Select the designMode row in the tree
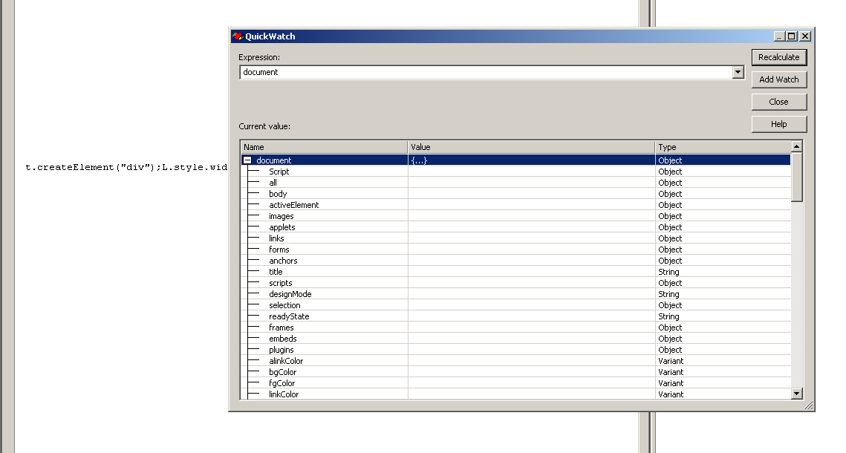The image size is (846, 453). (290, 294)
